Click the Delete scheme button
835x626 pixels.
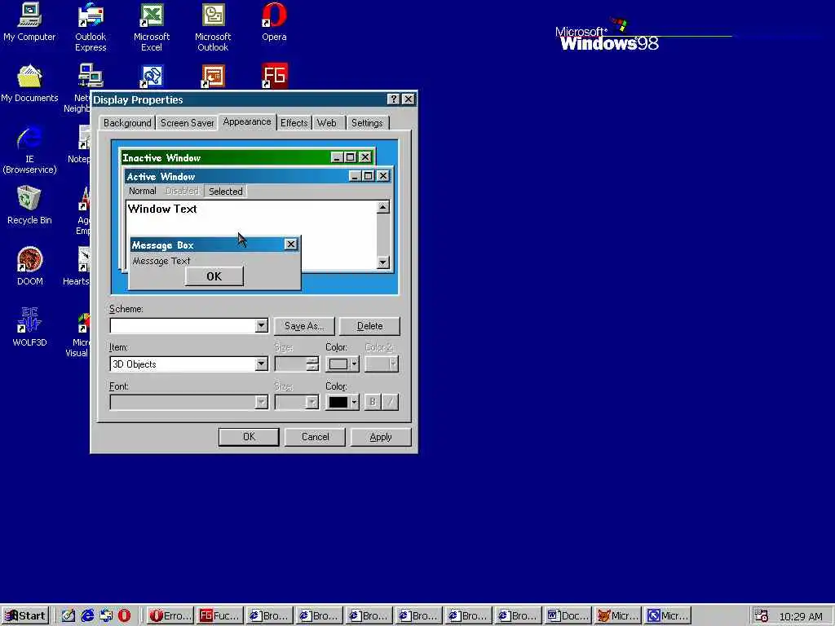[x=369, y=326]
